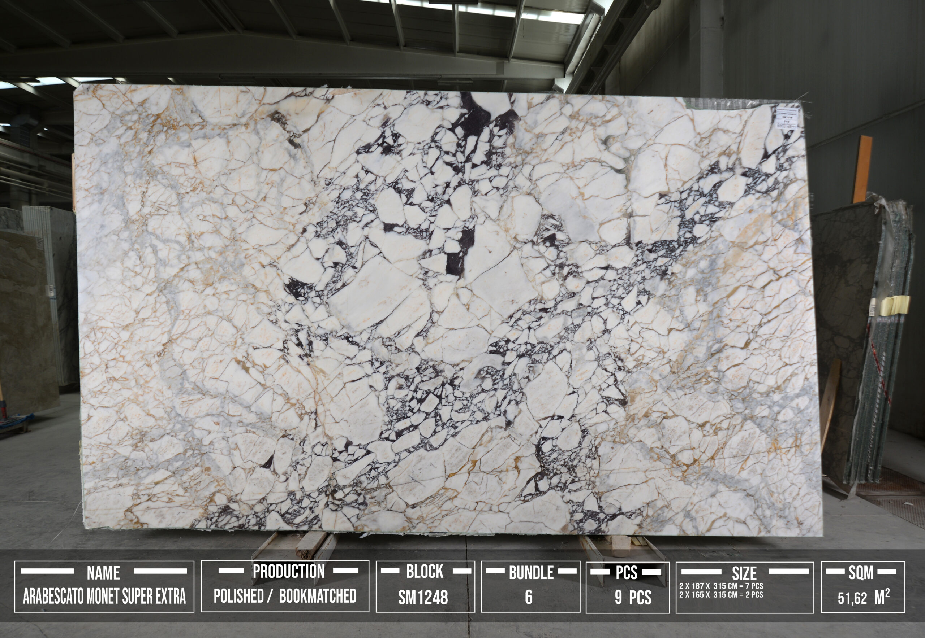Viewport: 925px width, 638px height.
Task: Click the BUNDLE header label
Action: click(531, 573)
